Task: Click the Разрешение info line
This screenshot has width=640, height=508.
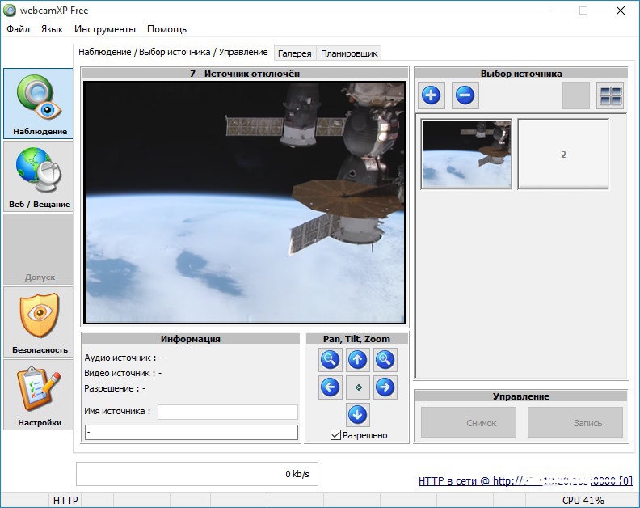Action: 115,388
